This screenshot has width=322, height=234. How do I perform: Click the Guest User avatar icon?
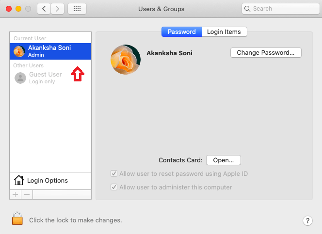pyautogui.click(x=20, y=78)
